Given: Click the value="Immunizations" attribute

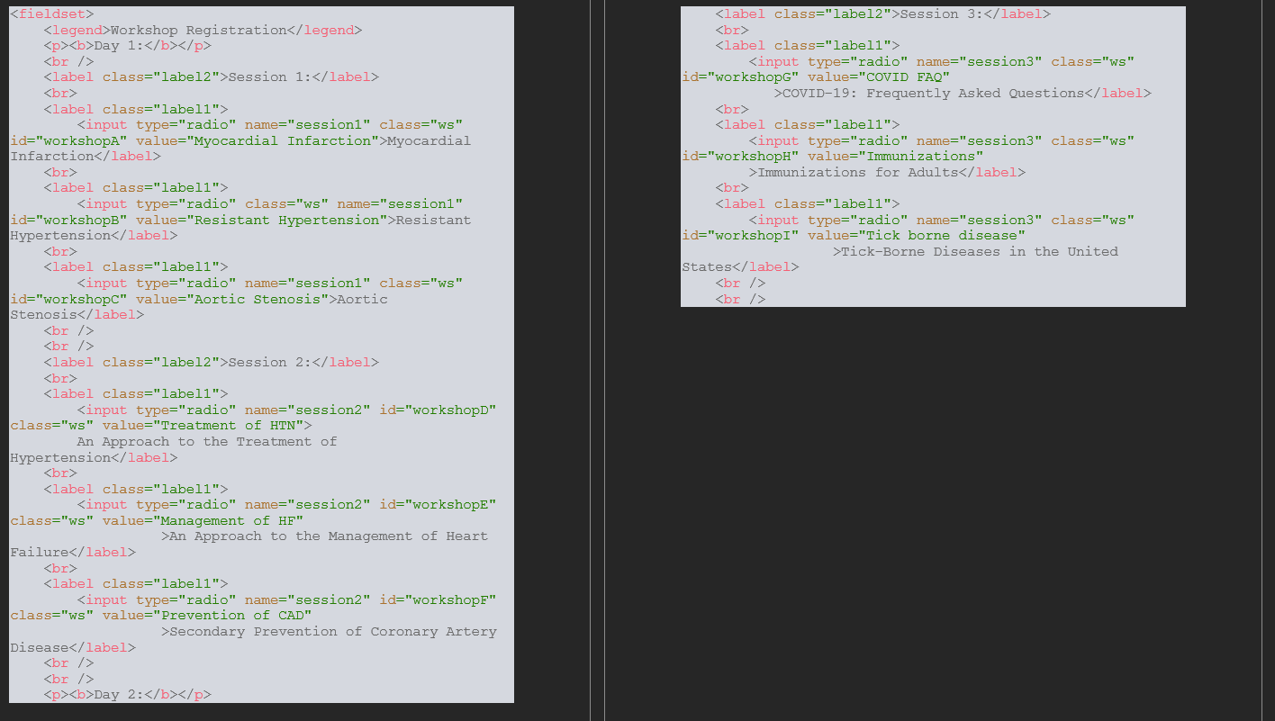Looking at the screenshot, I should point(896,157).
